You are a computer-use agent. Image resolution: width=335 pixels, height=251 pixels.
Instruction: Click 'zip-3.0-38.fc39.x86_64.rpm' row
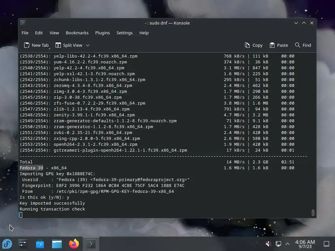pyautogui.click(x=157, y=97)
